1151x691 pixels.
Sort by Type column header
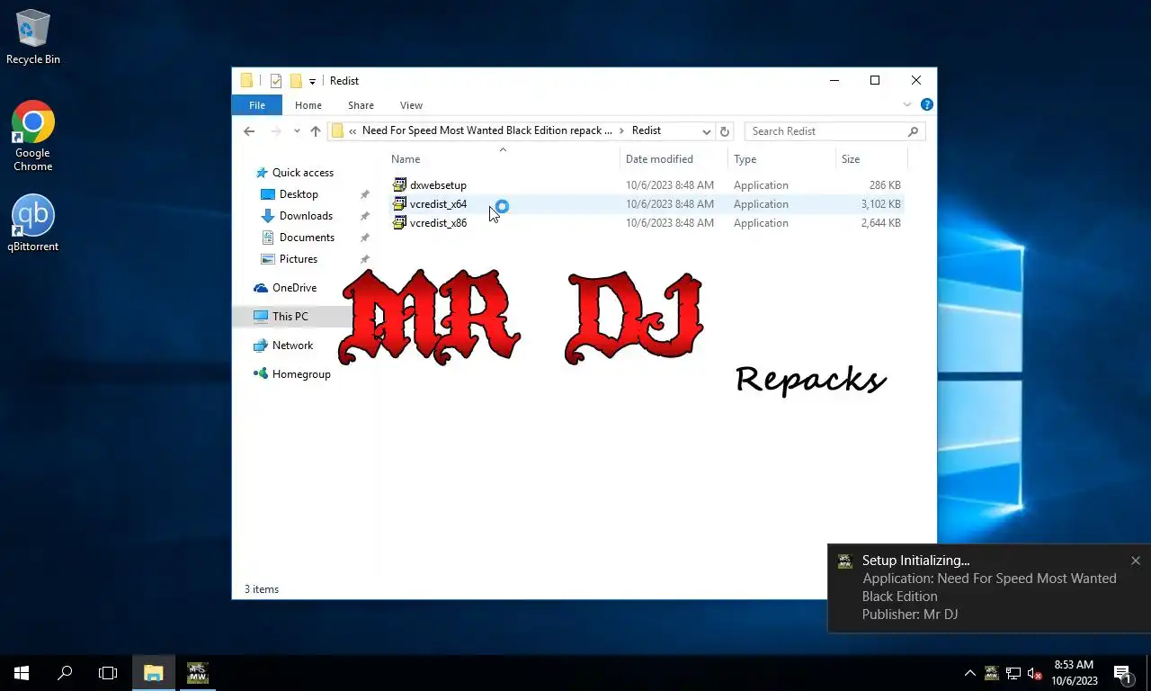click(x=781, y=159)
